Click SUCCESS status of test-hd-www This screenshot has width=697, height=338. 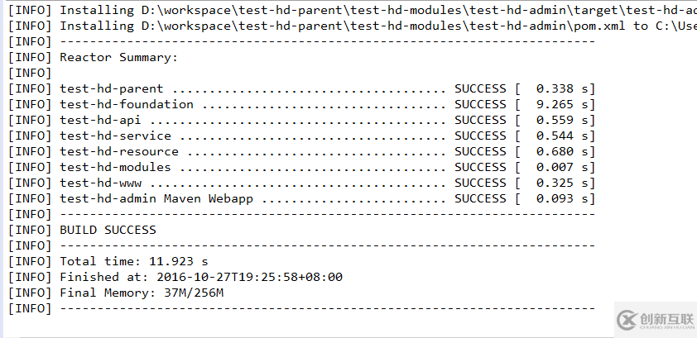pyautogui.click(x=480, y=183)
